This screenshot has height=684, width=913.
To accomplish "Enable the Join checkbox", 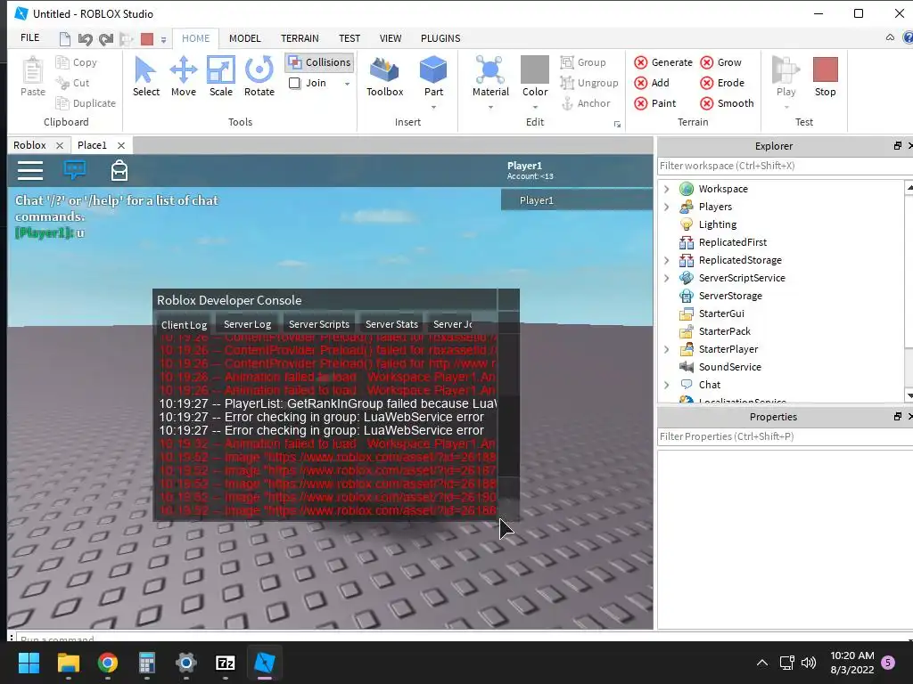I will (x=294, y=83).
